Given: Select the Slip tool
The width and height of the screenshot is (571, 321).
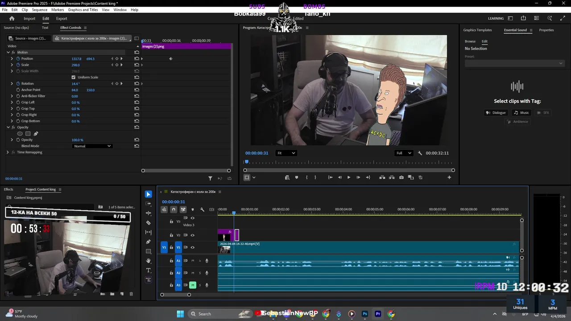Looking at the screenshot, I should click(x=149, y=232).
